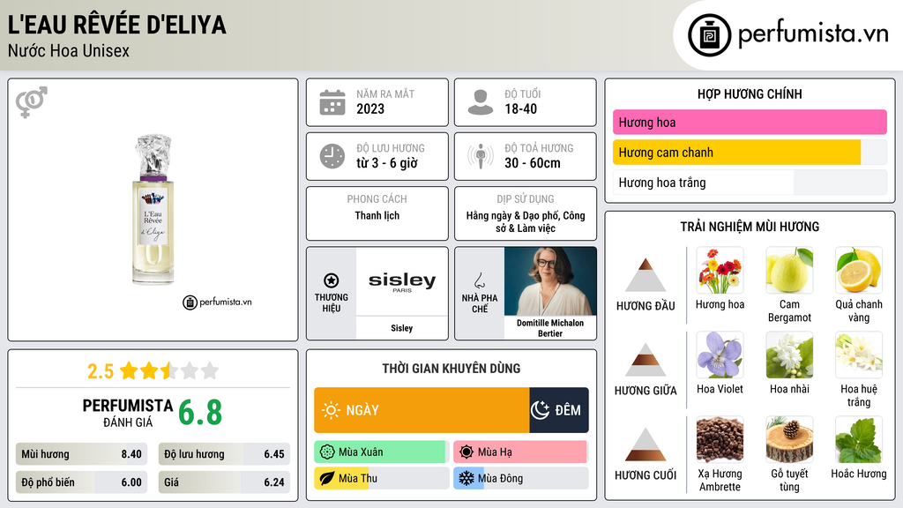Click the Giá 6.24 score bar

click(224, 482)
